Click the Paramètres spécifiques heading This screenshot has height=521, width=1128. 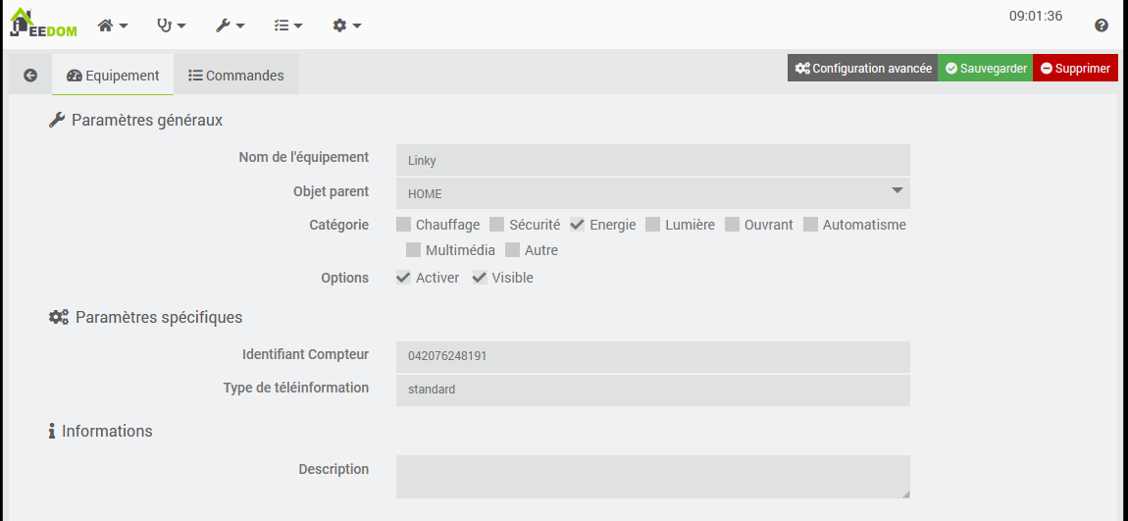coord(145,317)
